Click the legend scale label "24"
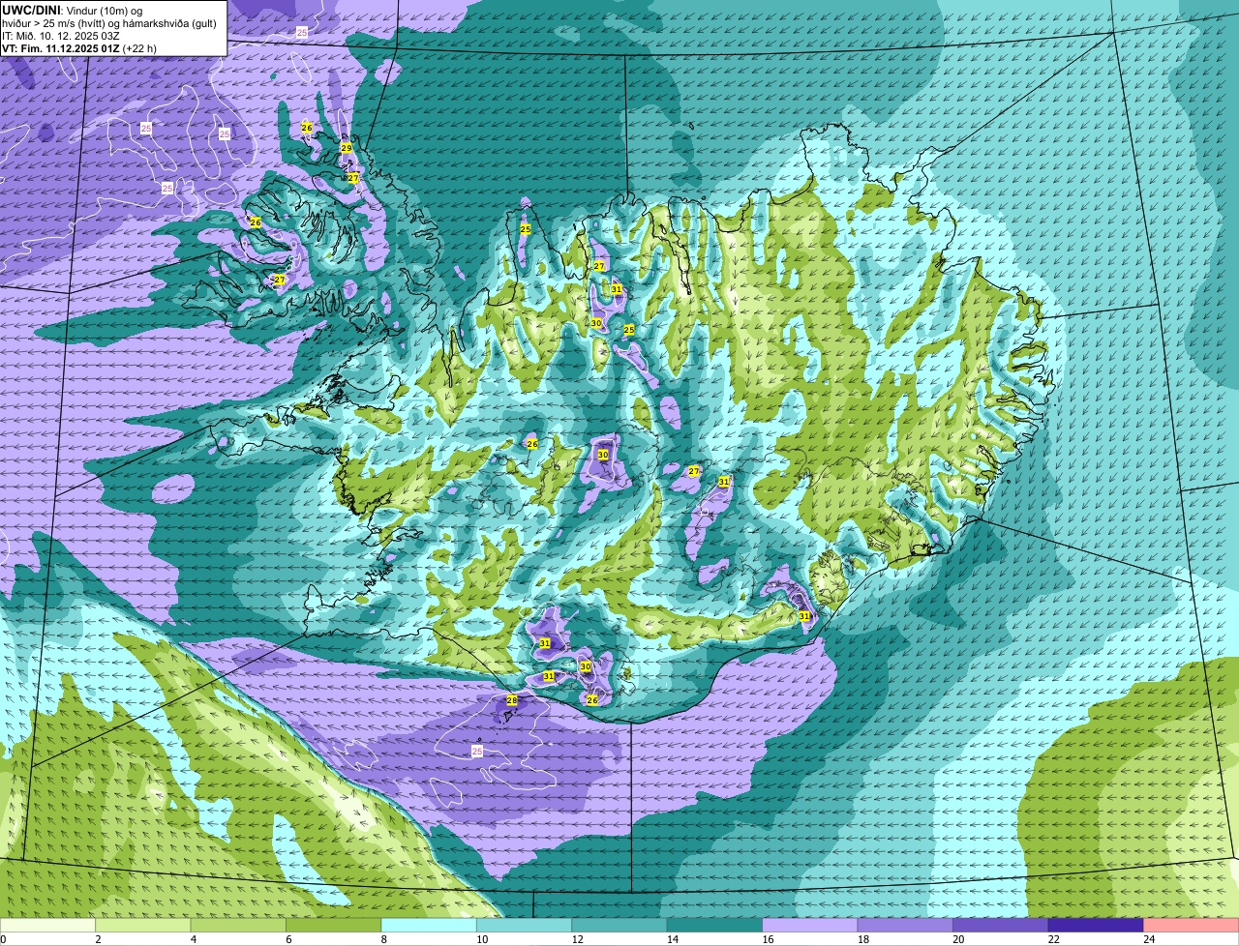1239x946 pixels. (1149, 939)
